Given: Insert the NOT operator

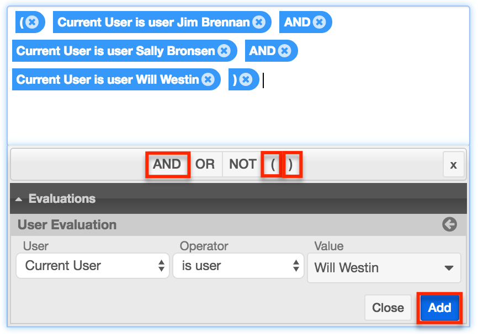Looking at the screenshot, I should (242, 165).
